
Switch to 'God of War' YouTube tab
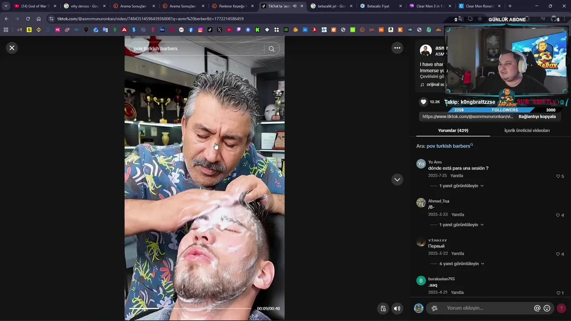point(35,6)
